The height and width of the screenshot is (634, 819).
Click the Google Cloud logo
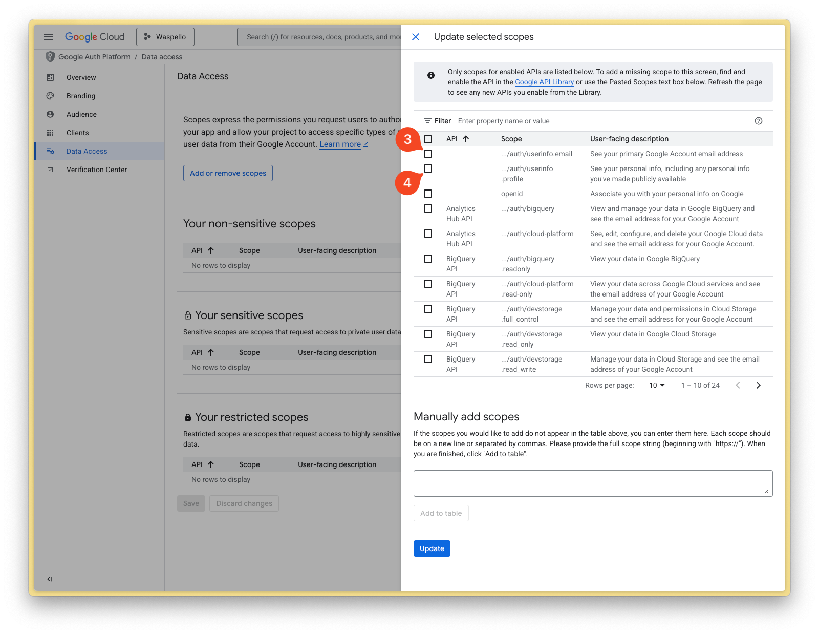coord(94,36)
